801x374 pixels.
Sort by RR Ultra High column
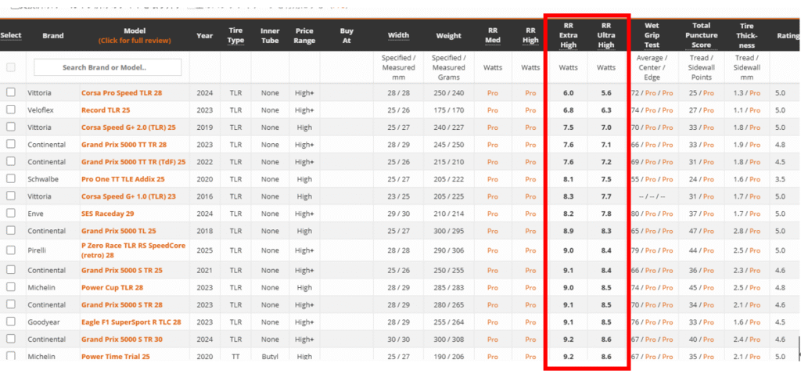[x=606, y=35]
